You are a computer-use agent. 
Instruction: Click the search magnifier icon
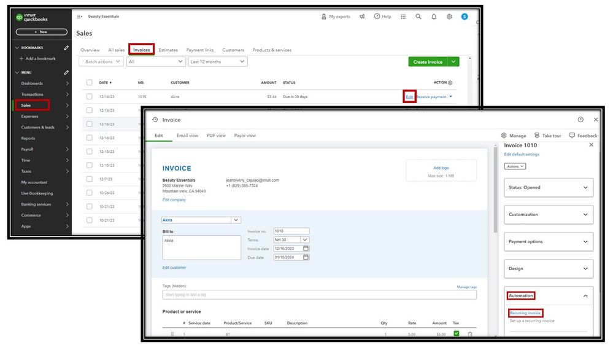coord(418,17)
